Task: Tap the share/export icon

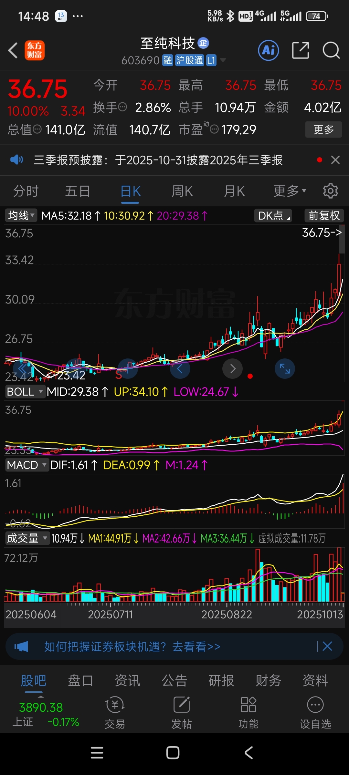Action: click(301, 50)
